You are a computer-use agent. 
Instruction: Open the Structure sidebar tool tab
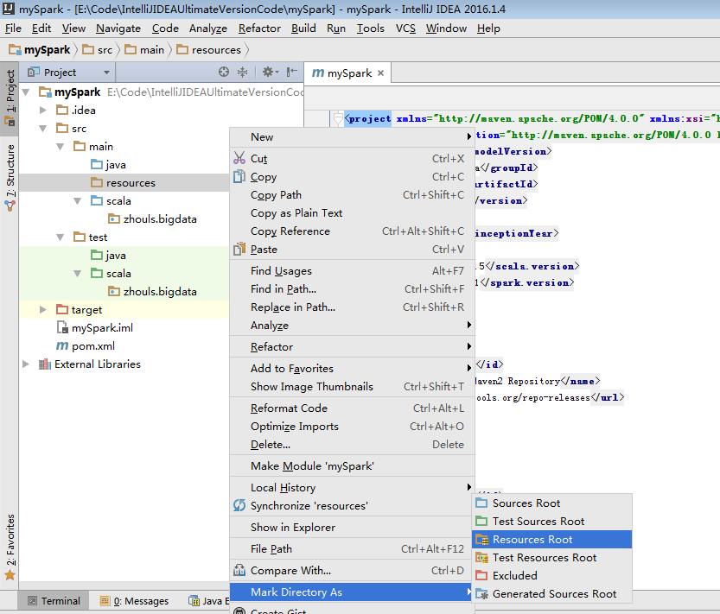click(10, 177)
